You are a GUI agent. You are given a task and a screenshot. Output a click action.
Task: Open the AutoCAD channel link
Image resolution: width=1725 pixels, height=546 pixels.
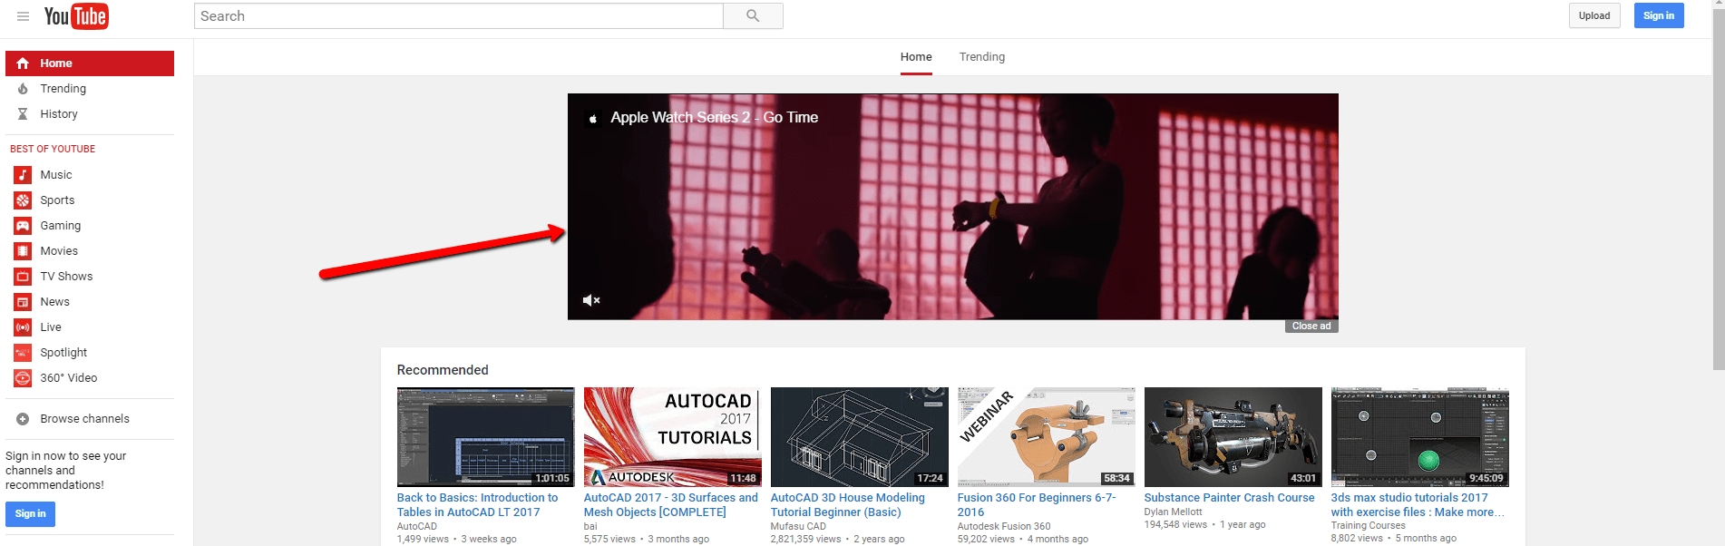click(x=417, y=526)
